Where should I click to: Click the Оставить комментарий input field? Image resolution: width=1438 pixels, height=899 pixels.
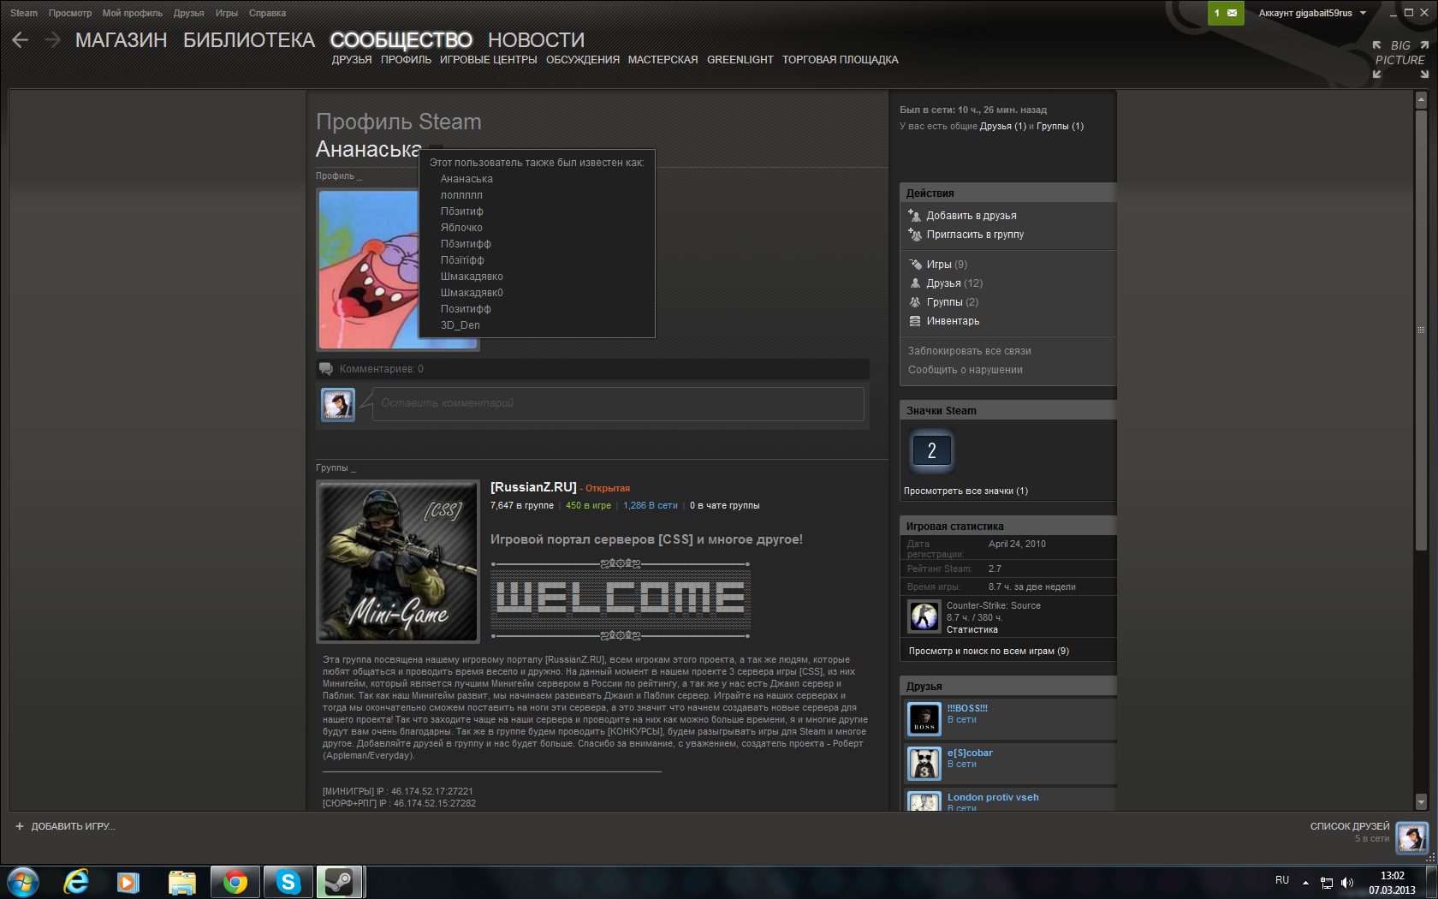tap(618, 403)
